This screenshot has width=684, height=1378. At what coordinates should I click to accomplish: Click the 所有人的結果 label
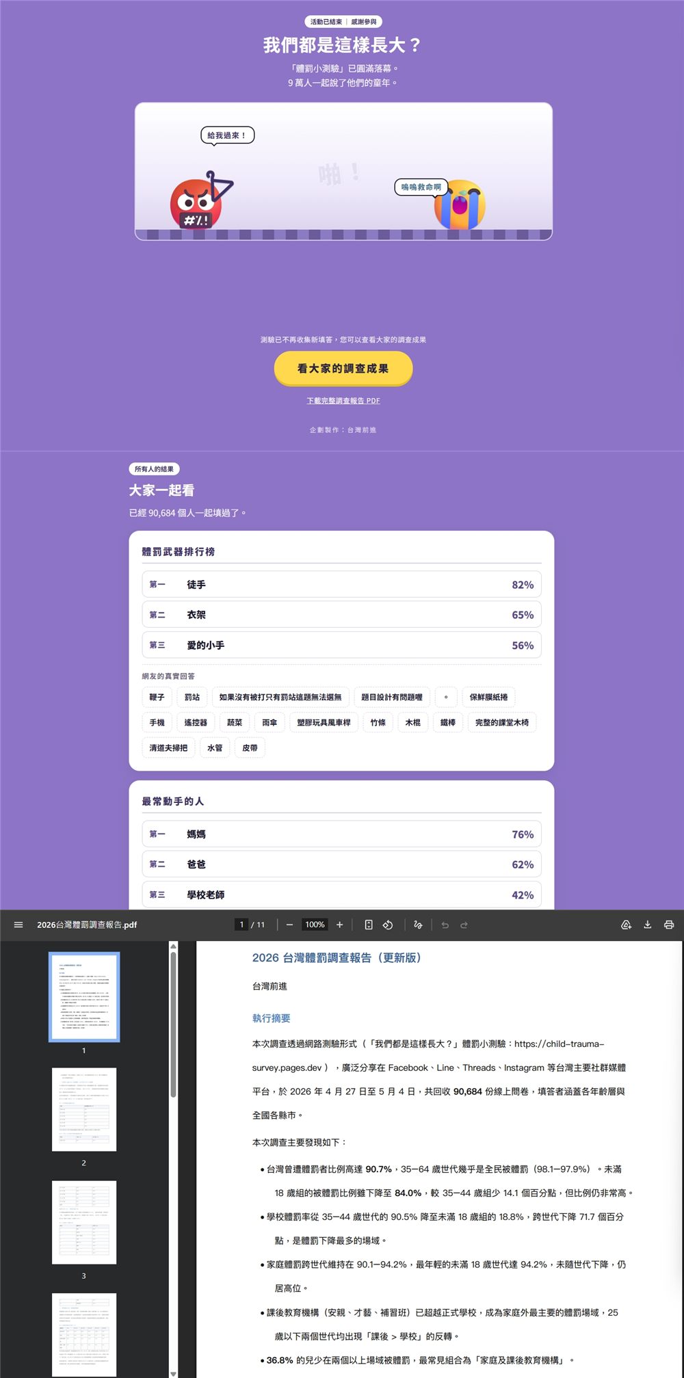[x=154, y=469]
